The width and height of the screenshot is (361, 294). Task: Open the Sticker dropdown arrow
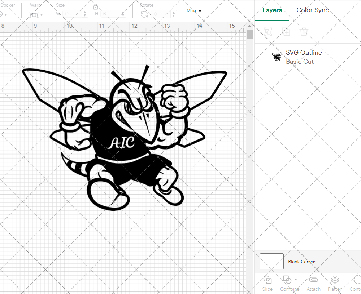(6, 15)
